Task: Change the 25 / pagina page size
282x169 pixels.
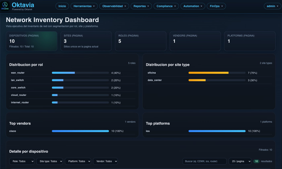Action: (240, 161)
